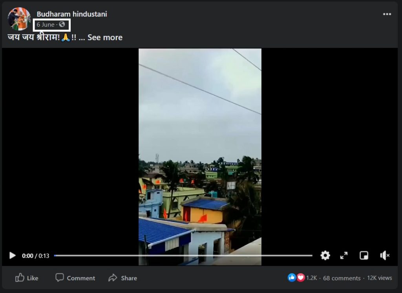The width and height of the screenshot is (402, 293).
Task: Unmute the video sound
Action: coord(385,256)
